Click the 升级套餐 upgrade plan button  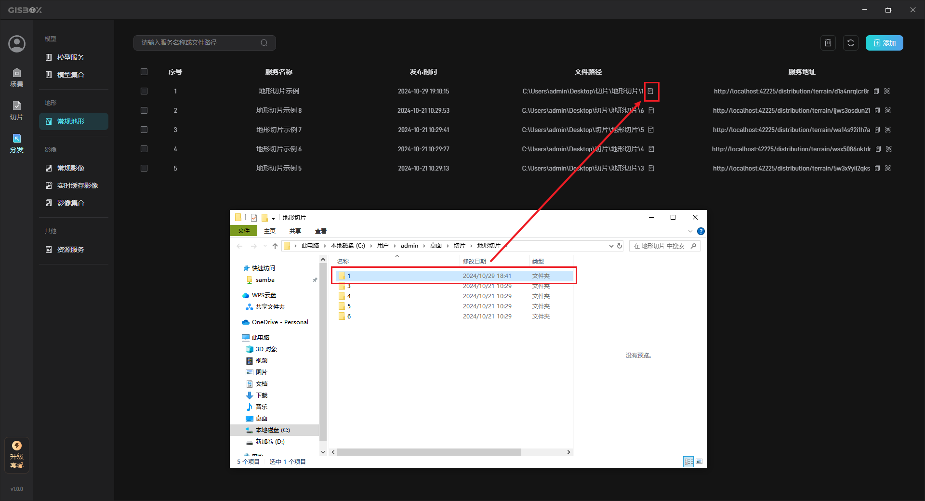[x=17, y=455]
